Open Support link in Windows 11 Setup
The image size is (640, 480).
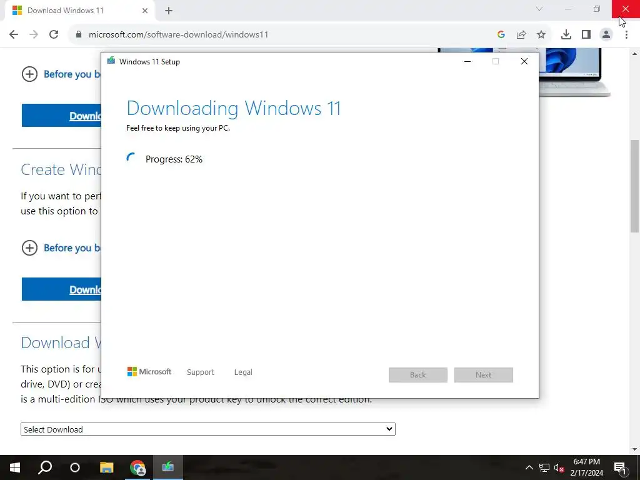(x=201, y=372)
